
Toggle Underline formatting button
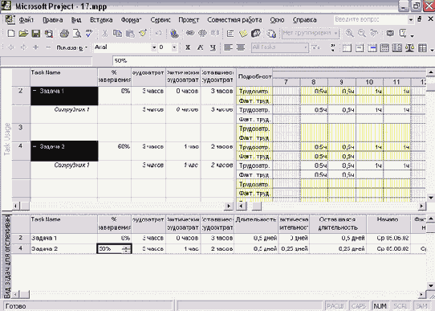point(213,47)
